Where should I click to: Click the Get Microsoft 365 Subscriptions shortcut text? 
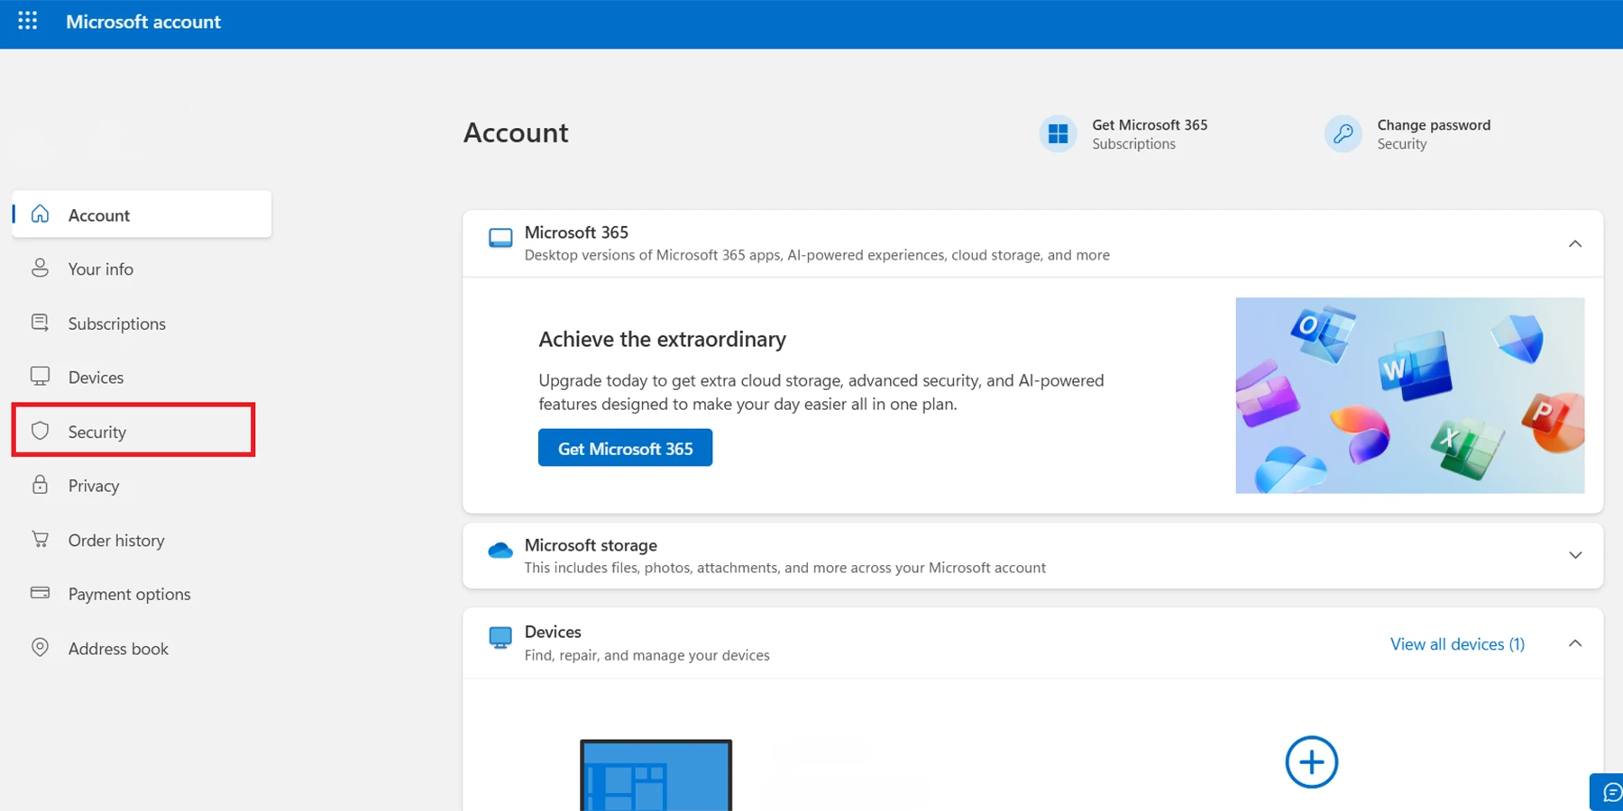click(x=1150, y=133)
